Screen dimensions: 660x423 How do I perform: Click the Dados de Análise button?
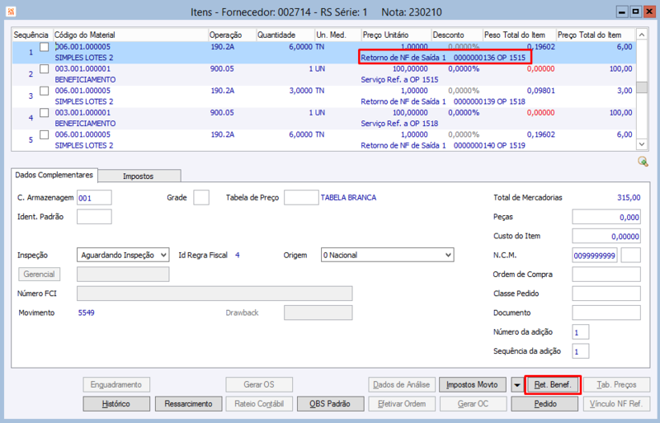[x=402, y=385]
